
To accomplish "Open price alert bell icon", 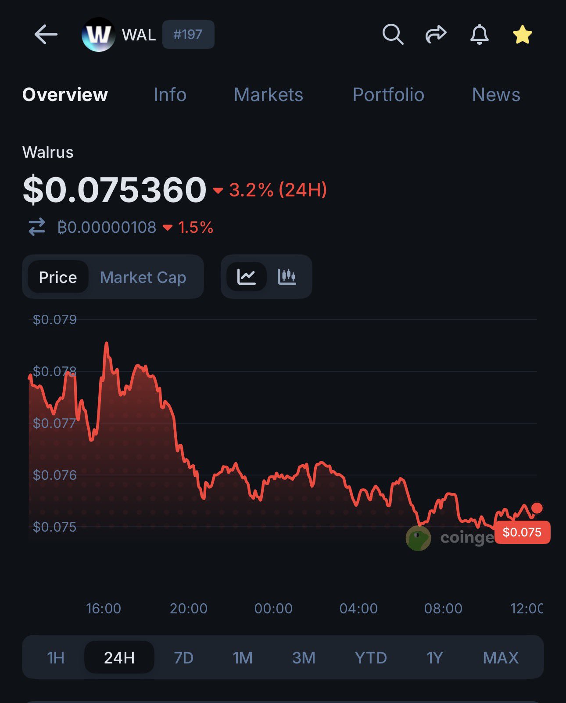I will tap(479, 34).
